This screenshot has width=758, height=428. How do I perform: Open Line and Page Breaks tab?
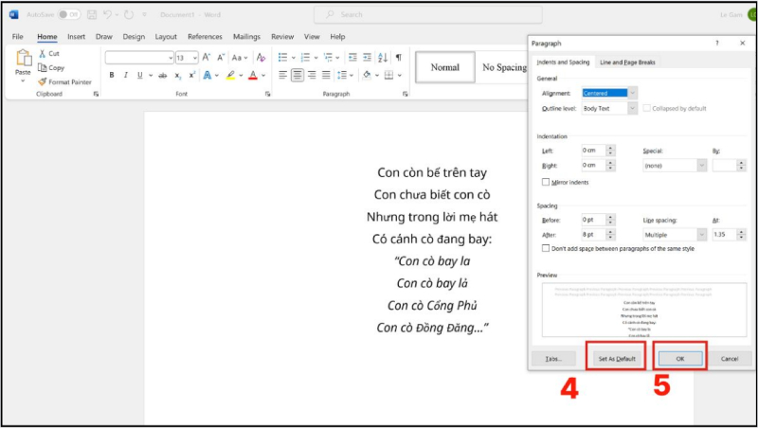click(x=627, y=62)
